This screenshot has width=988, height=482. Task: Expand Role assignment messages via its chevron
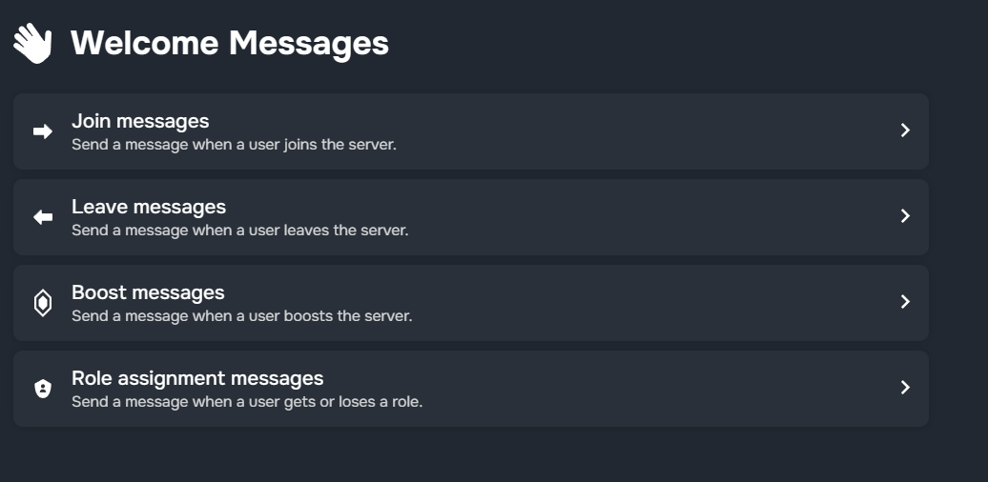pos(905,388)
